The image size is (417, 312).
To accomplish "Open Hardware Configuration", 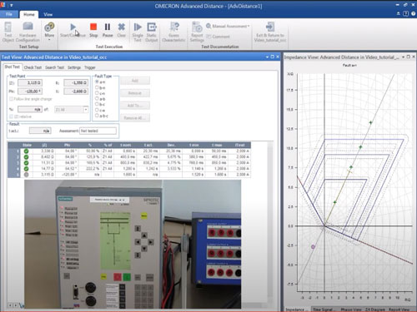I will click(28, 27).
